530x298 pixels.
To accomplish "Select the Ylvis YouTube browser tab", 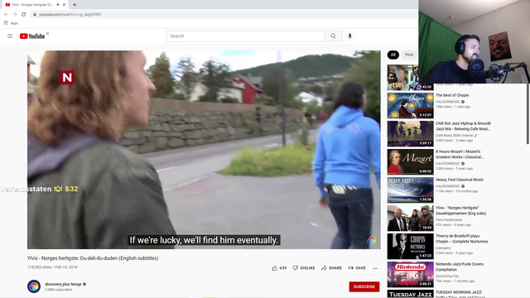I will (35, 5).
